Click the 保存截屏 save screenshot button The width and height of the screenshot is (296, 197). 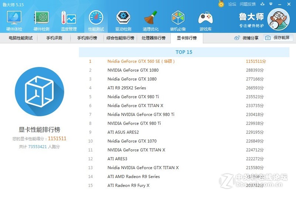point(278,38)
